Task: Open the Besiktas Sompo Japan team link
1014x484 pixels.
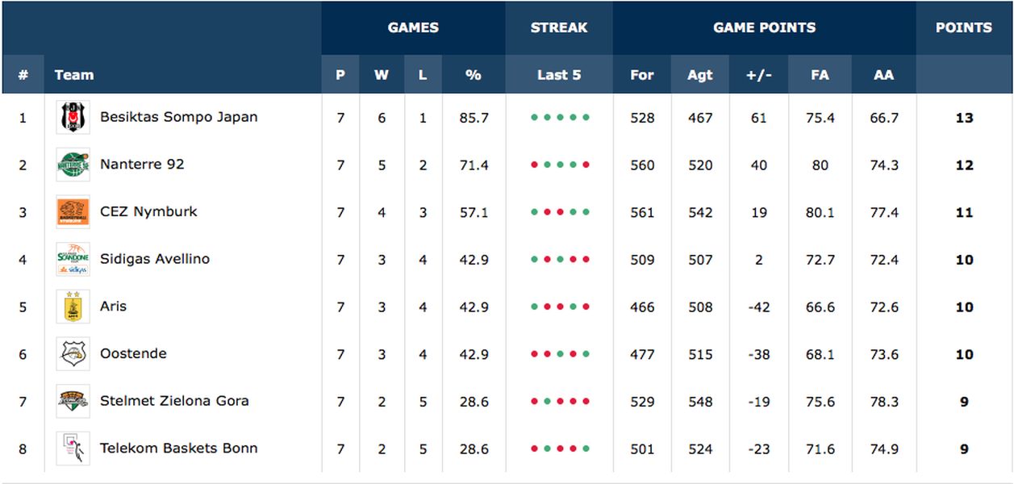Action: click(179, 117)
